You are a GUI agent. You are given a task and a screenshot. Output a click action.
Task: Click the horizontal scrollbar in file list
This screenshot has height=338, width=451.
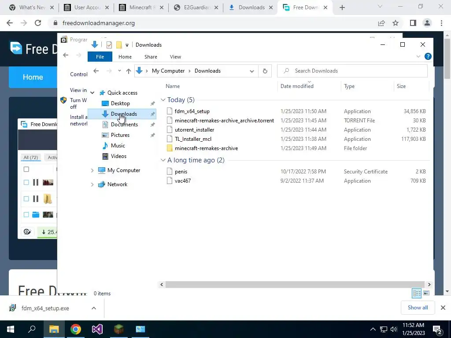click(x=295, y=285)
